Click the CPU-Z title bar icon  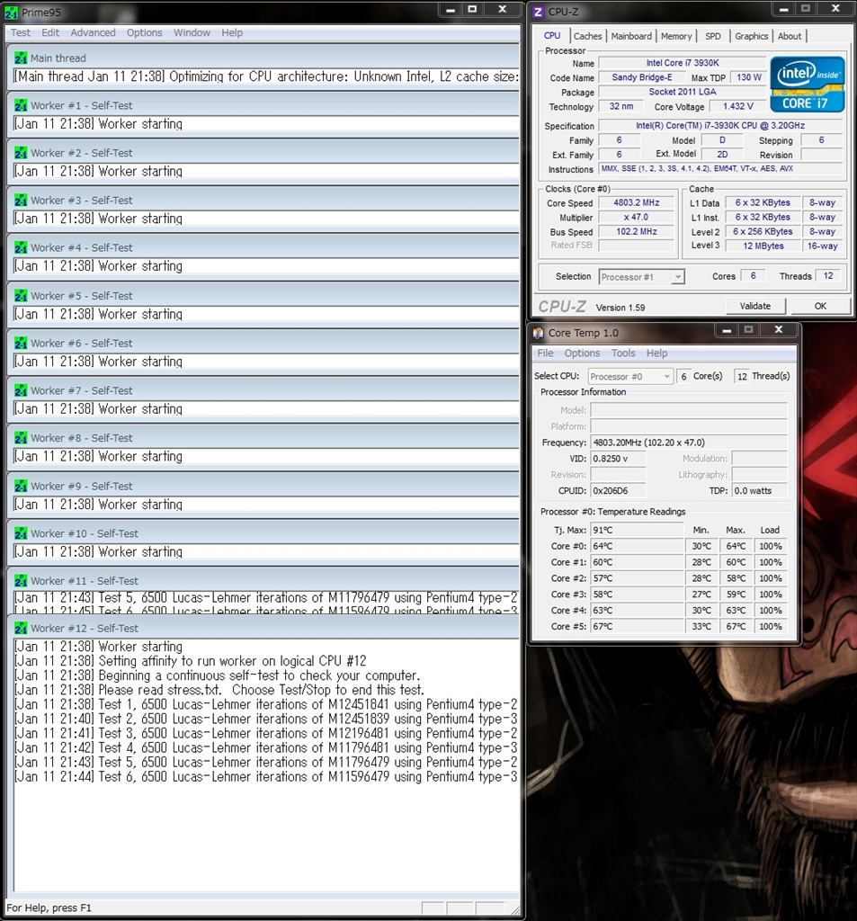[x=539, y=11]
